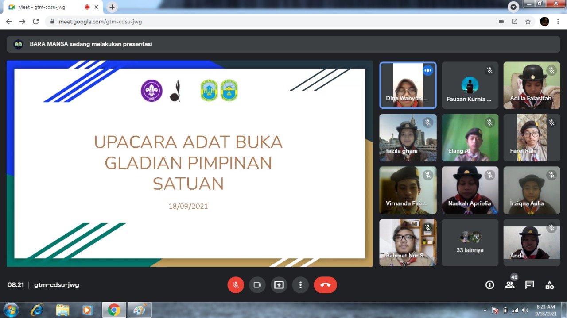Open the 33 lainnya participants tile

point(470,242)
